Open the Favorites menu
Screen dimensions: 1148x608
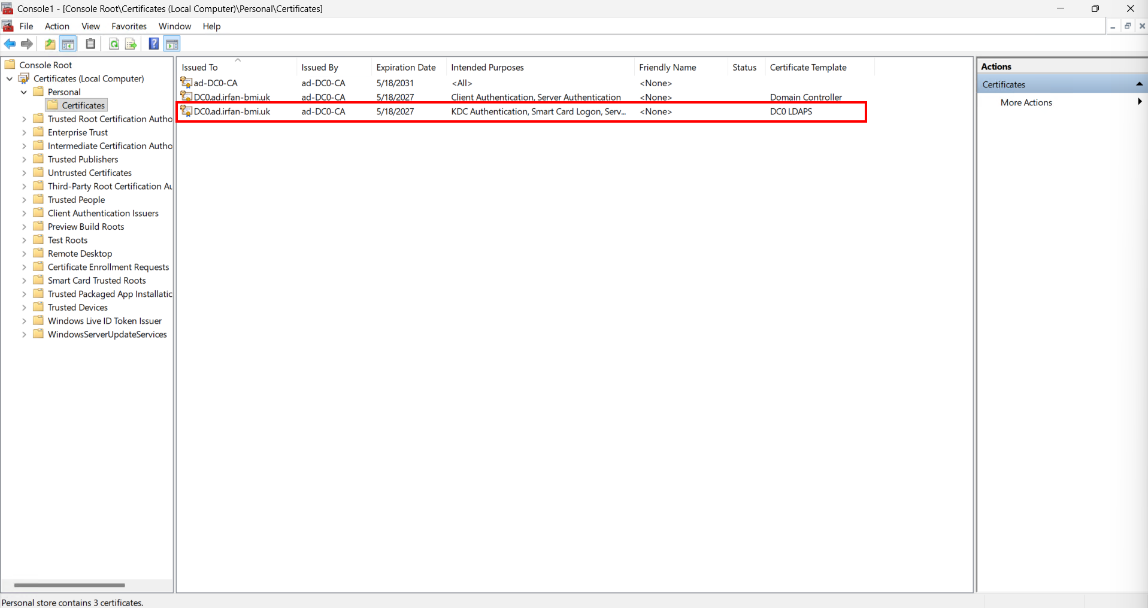pyautogui.click(x=129, y=26)
